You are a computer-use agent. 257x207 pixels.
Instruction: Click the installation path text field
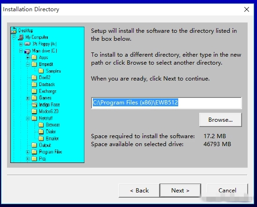click(x=166, y=103)
